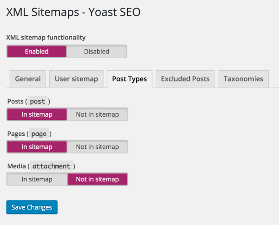The height and width of the screenshot is (225, 279).
Task: Click the 'page' code tag
Action: tap(39, 133)
